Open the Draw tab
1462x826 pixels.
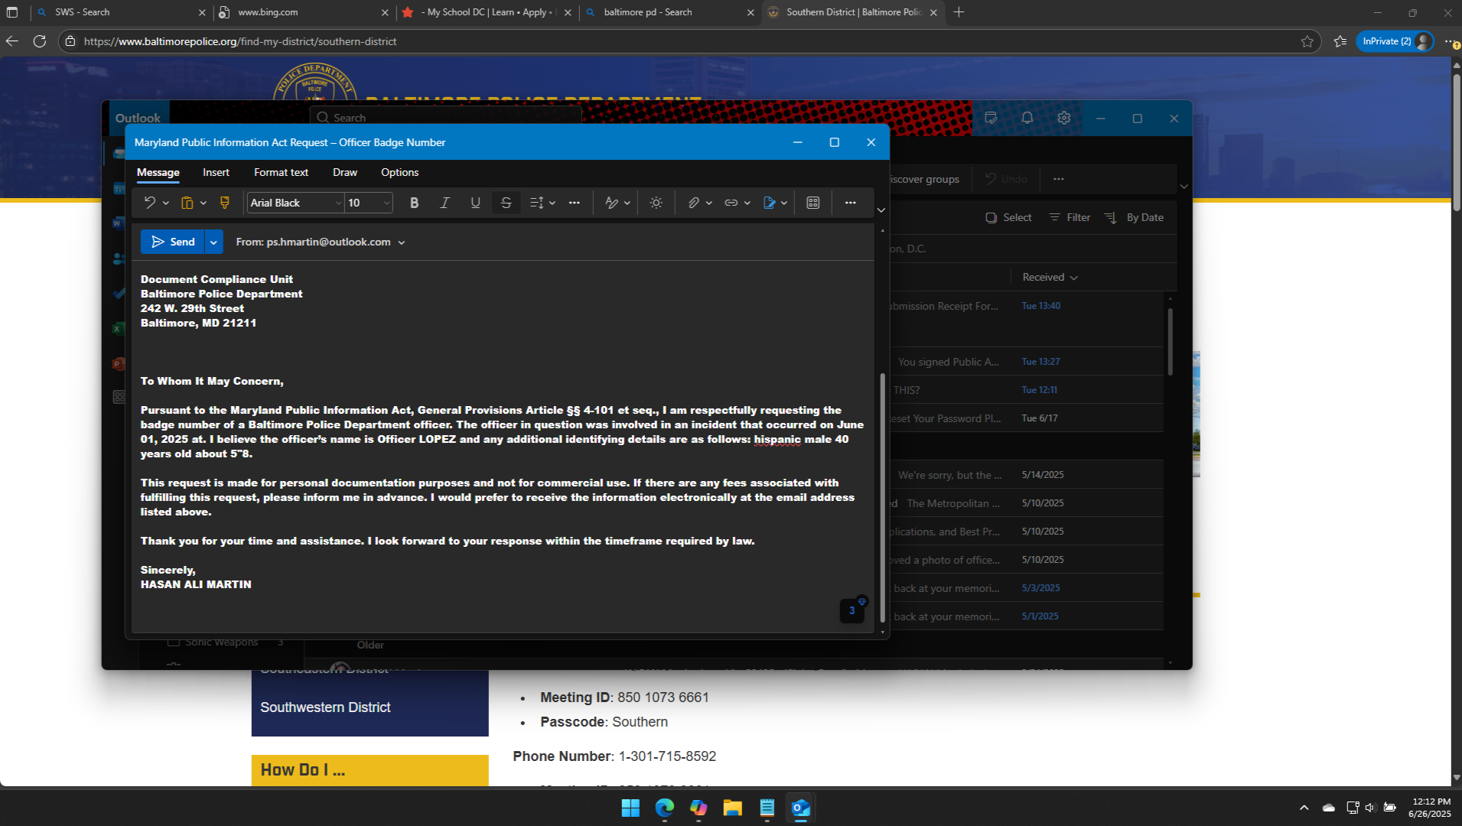[x=345, y=173]
